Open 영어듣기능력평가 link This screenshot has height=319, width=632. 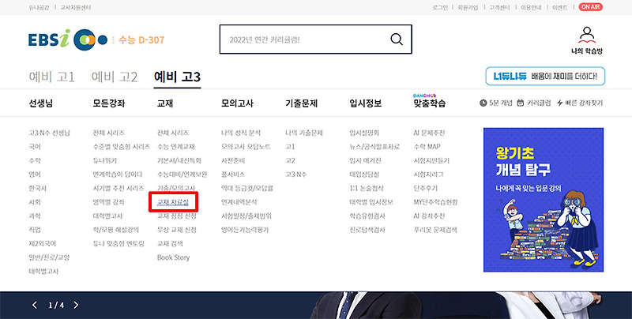coord(245,230)
